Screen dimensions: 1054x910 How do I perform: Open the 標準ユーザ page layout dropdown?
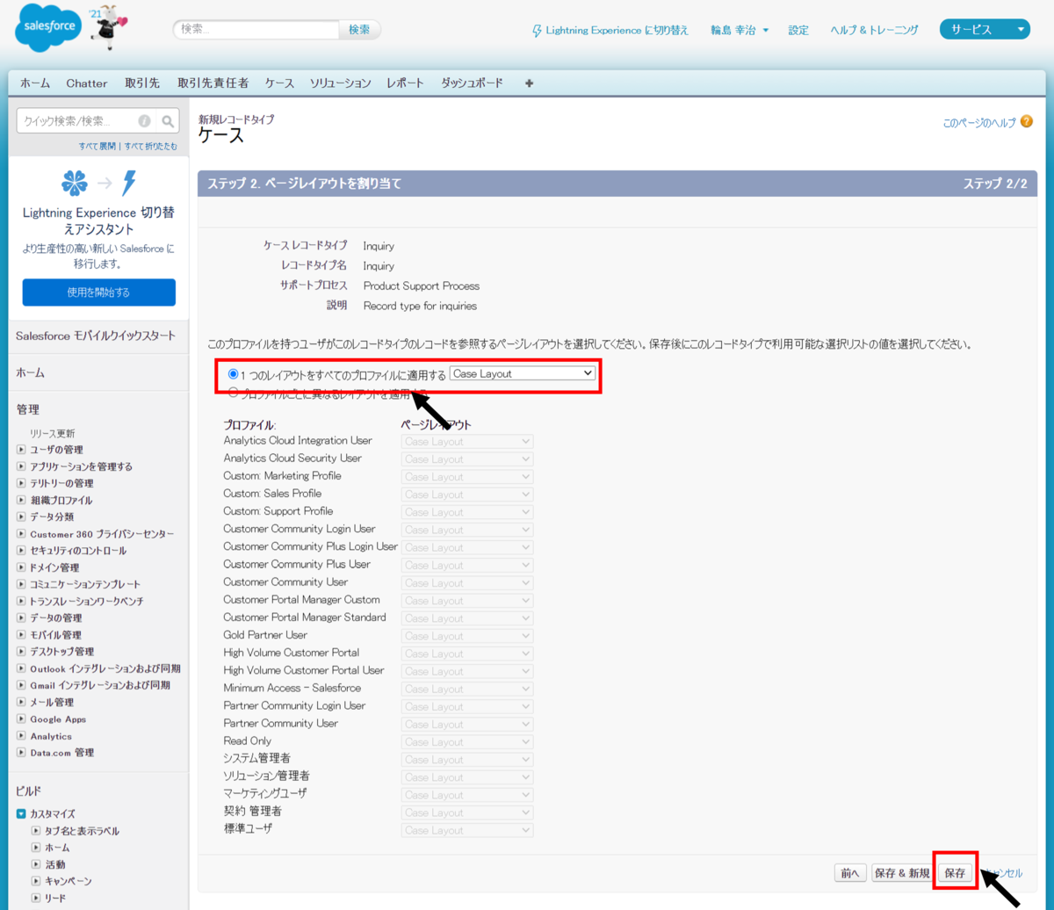pyautogui.click(x=467, y=829)
